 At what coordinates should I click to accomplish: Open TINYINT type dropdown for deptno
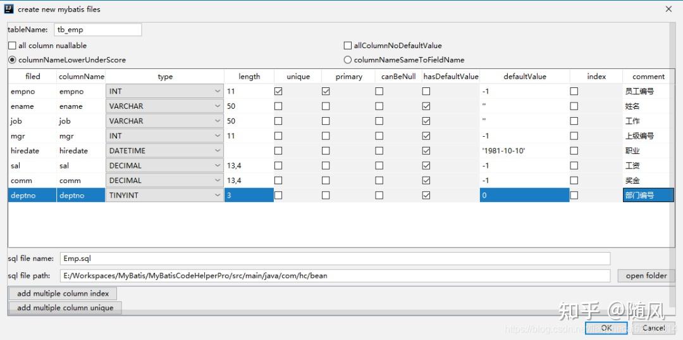164,195
